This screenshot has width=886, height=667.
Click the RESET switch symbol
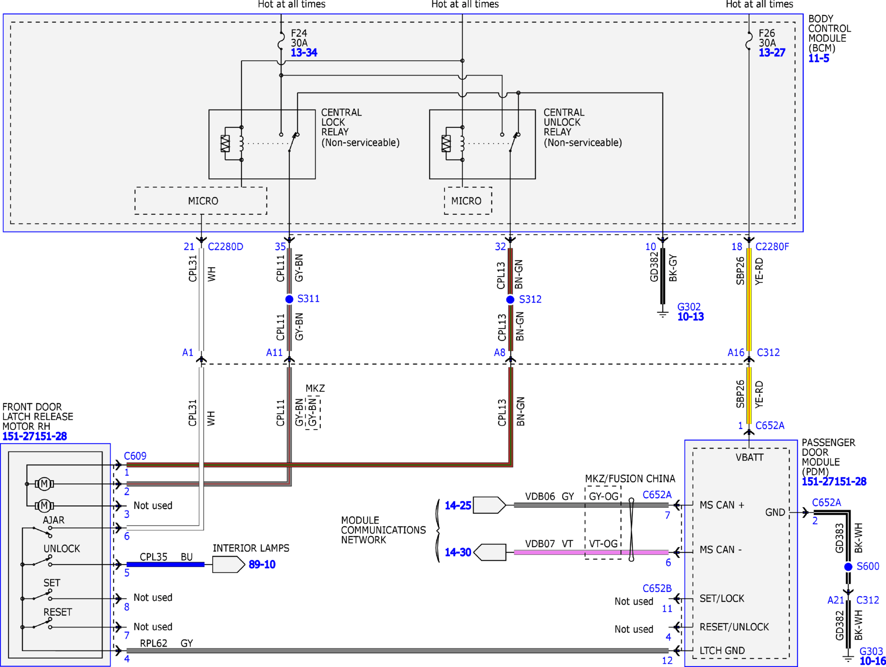42,623
